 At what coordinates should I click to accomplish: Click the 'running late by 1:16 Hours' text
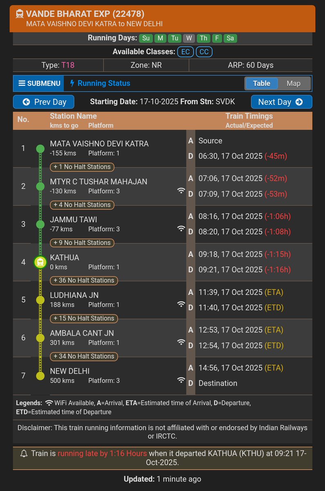click(x=102, y=453)
